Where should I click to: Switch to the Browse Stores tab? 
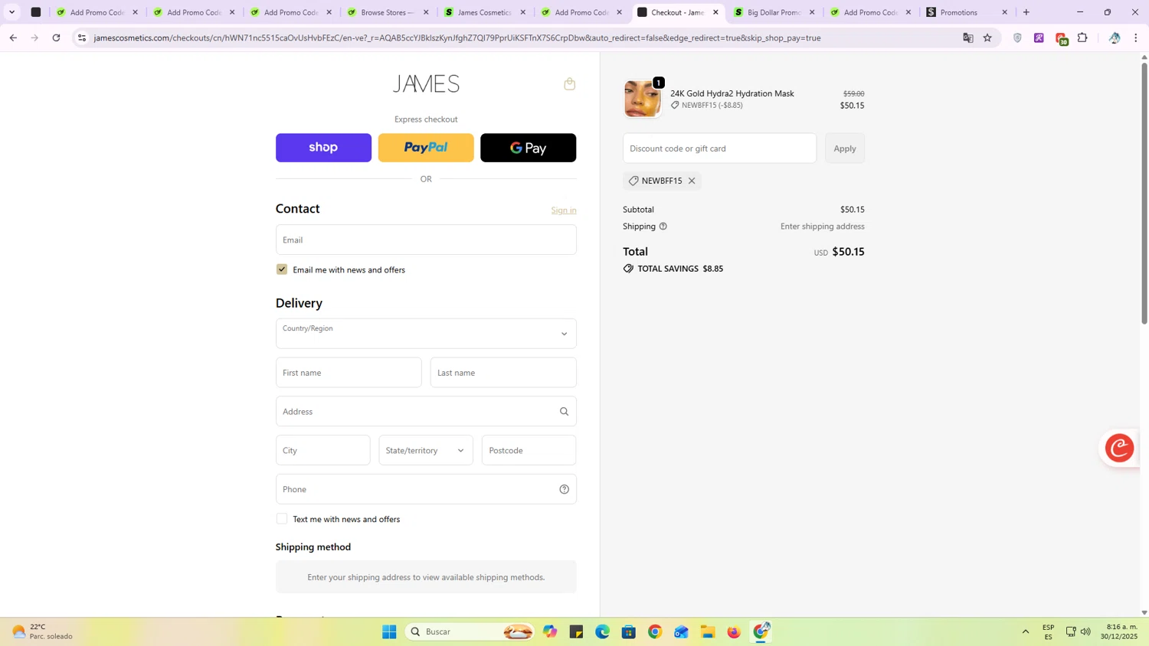click(x=388, y=12)
